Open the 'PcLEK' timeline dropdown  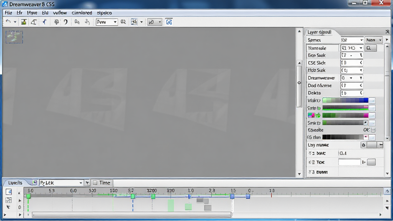(x=61, y=183)
